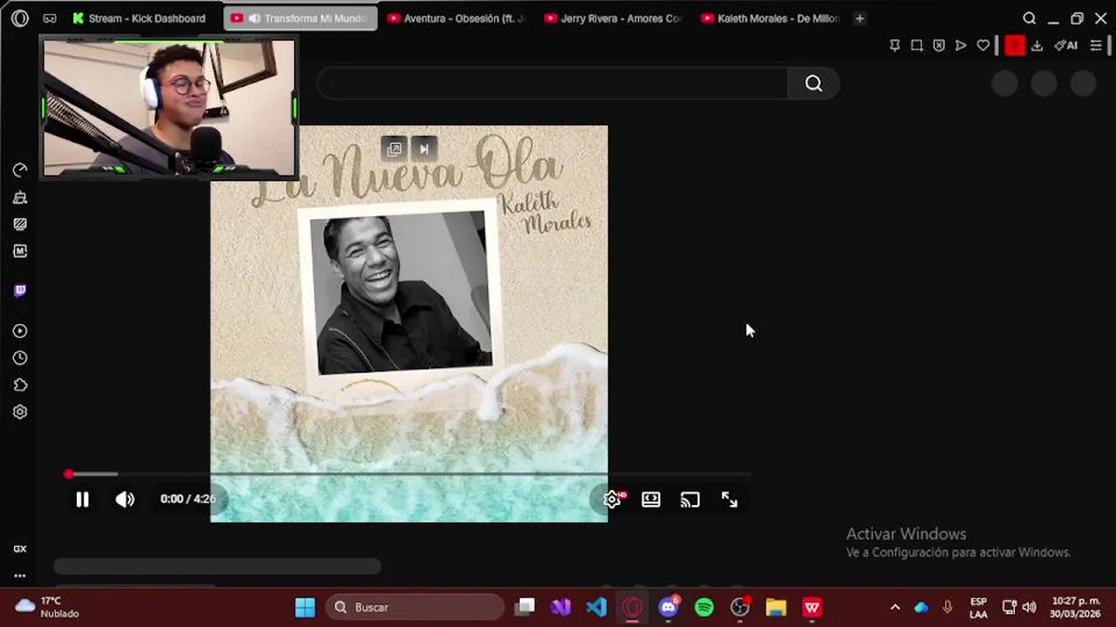
Task: Open Extensions from the sidebar cube
Action: click(20, 385)
